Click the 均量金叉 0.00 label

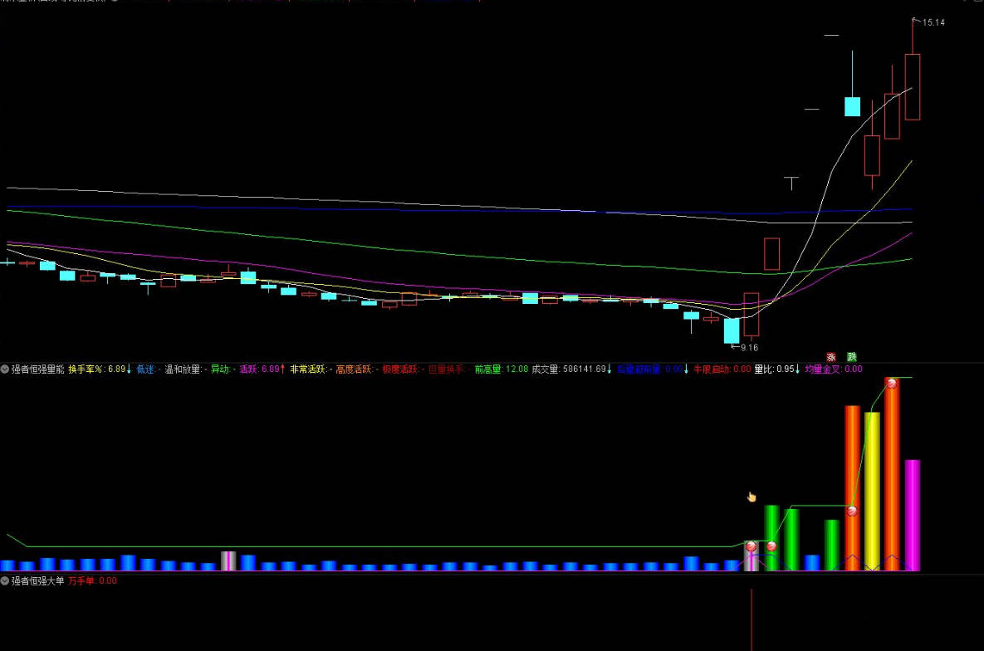[834, 370]
